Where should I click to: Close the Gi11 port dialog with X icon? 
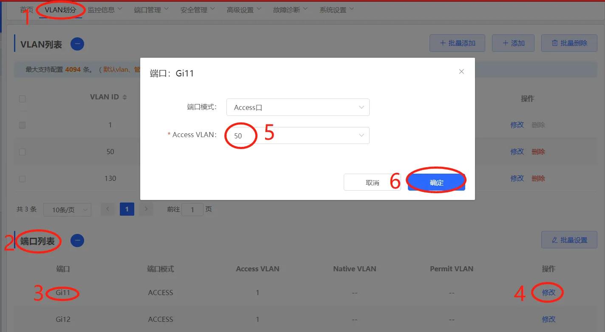pos(461,71)
